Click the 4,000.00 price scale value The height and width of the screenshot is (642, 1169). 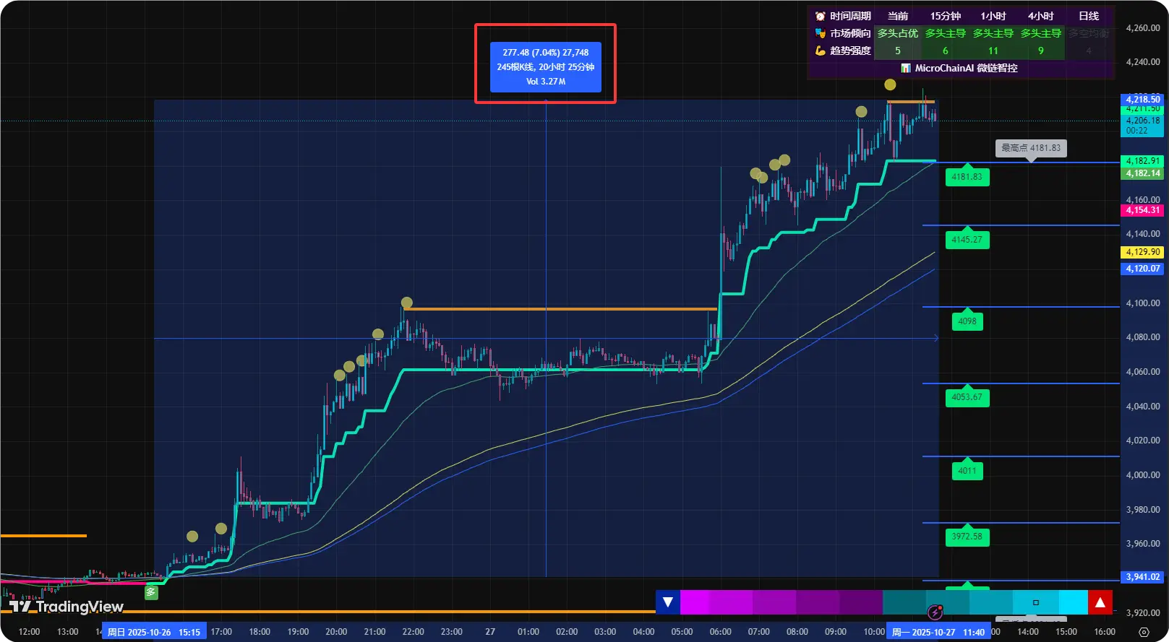[1143, 475]
